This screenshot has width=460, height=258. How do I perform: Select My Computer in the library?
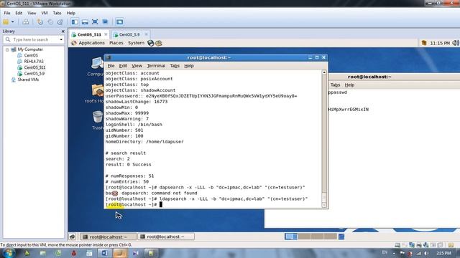click(30, 49)
